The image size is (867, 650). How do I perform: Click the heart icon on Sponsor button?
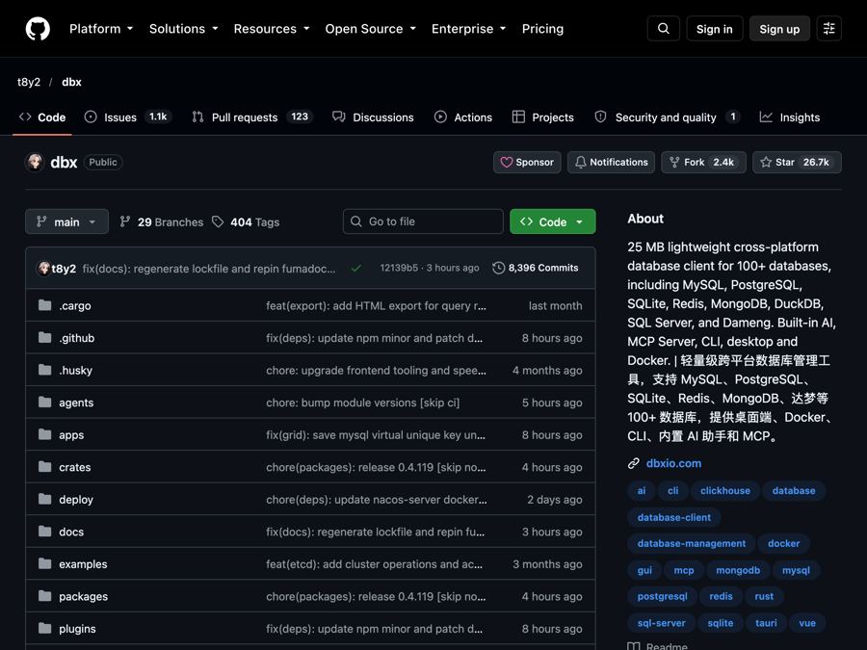pyautogui.click(x=506, y=162)
